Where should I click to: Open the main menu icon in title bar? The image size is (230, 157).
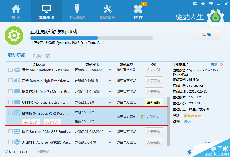coord(210,4)
